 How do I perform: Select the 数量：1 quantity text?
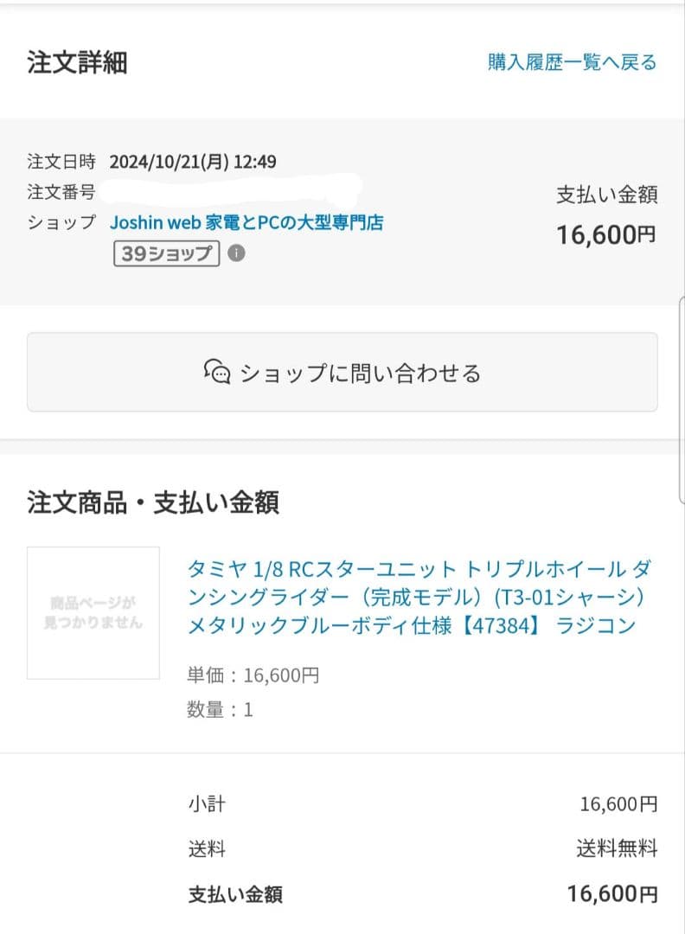pyautogui.click(x=219, y=710)
